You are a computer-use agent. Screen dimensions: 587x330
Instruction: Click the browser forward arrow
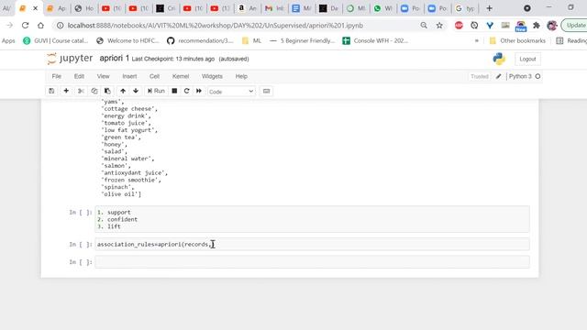coord(9,26)
